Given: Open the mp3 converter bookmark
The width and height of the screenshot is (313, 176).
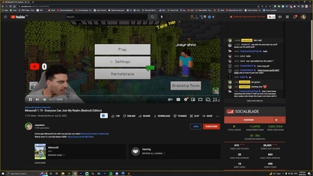Looking at the screenshot, I should [x=101, y=10].
